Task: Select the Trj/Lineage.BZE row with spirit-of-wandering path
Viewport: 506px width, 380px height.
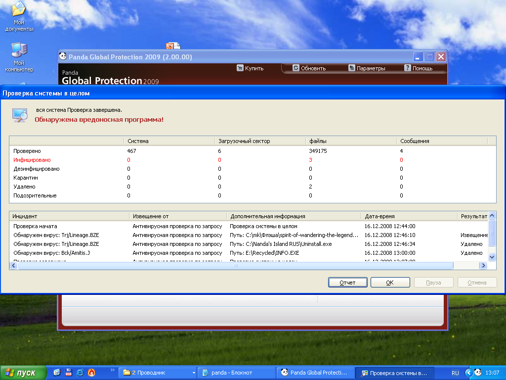Action: coord(249,235)
